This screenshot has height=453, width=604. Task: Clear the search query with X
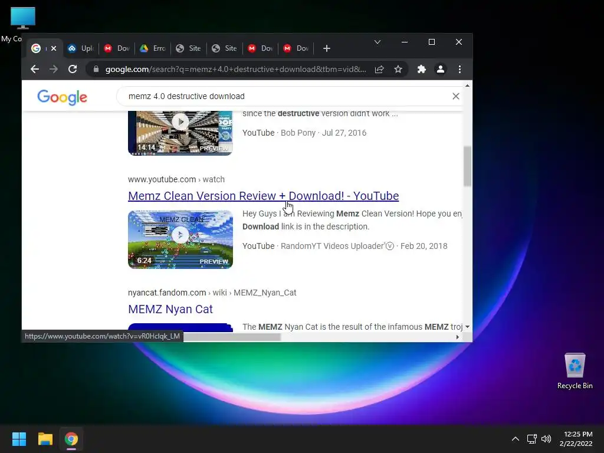point(456,96)
